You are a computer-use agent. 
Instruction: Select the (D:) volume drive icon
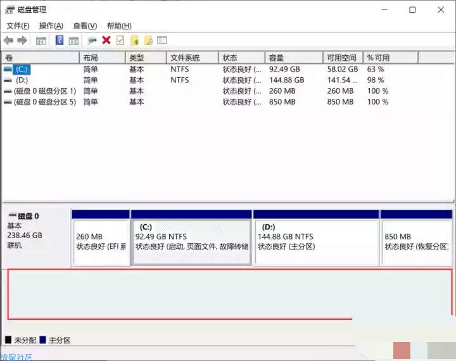[x=8, y=80]
